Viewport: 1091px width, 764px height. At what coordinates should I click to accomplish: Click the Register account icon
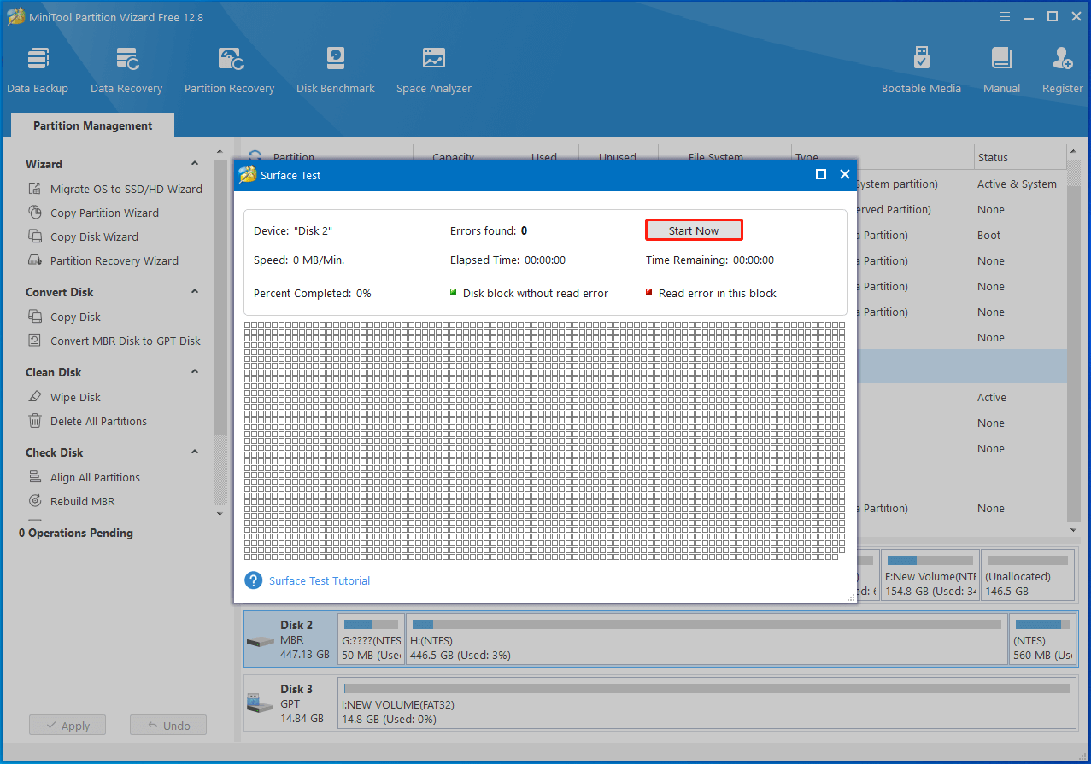click(x=1062, y=70)
